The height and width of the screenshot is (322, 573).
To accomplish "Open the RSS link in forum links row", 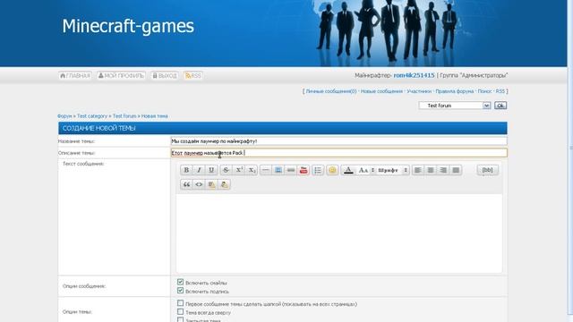I will point(500,91).
